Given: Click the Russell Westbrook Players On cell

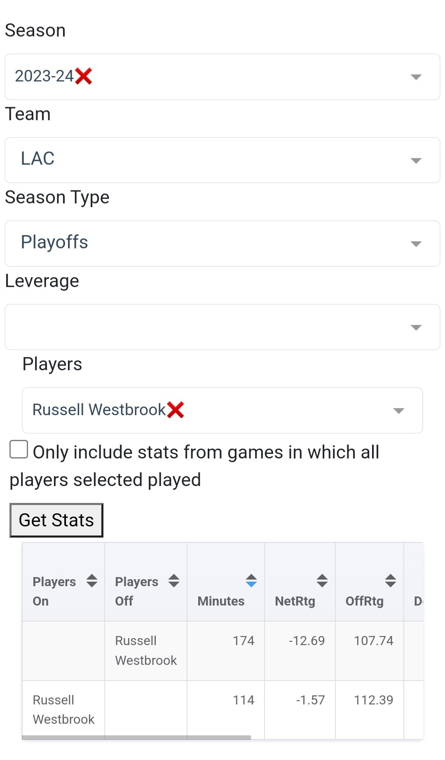Looking at the screenshot, I should coord(63,709).
